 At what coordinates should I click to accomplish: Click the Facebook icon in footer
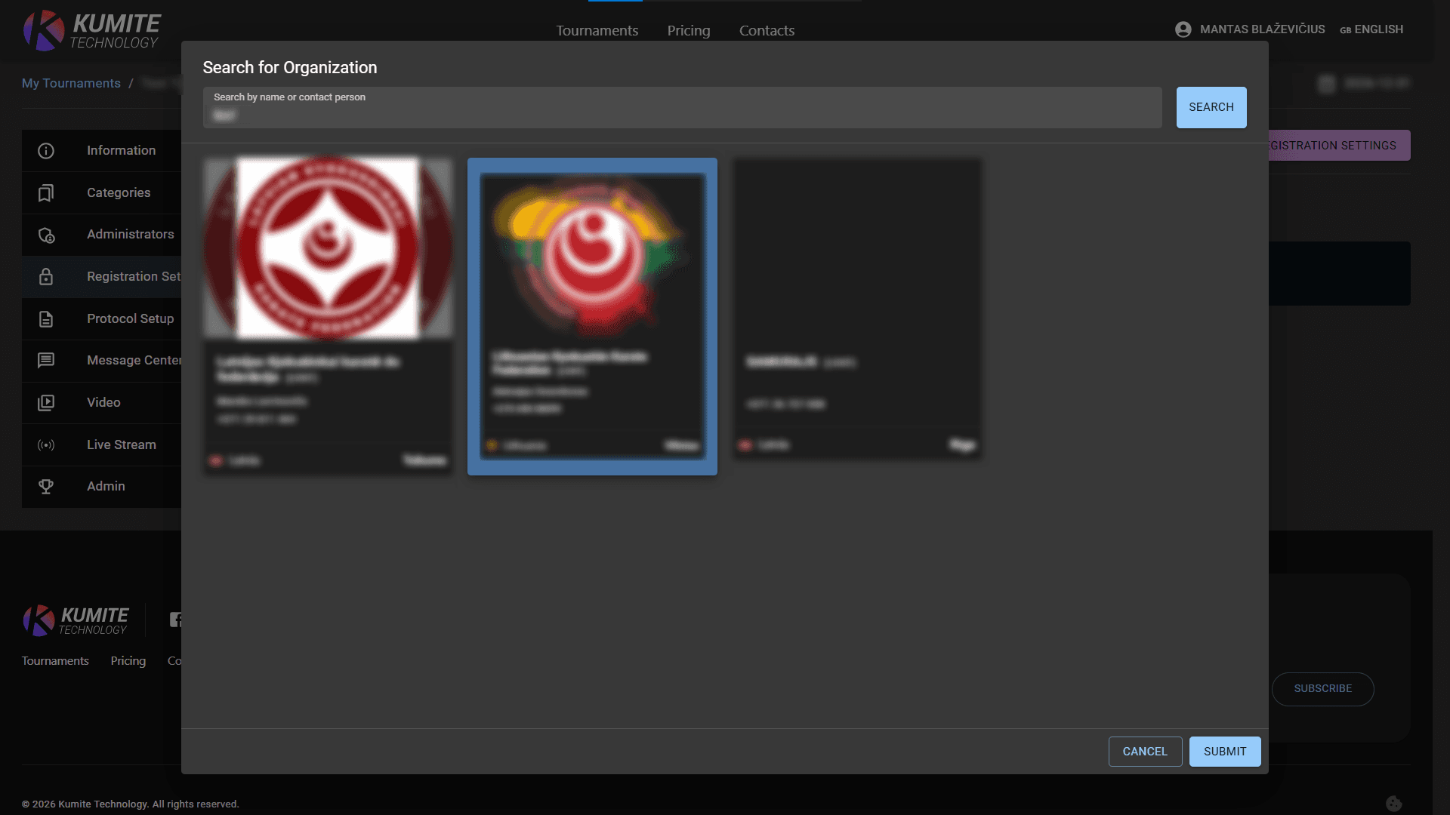click(177, 619)
